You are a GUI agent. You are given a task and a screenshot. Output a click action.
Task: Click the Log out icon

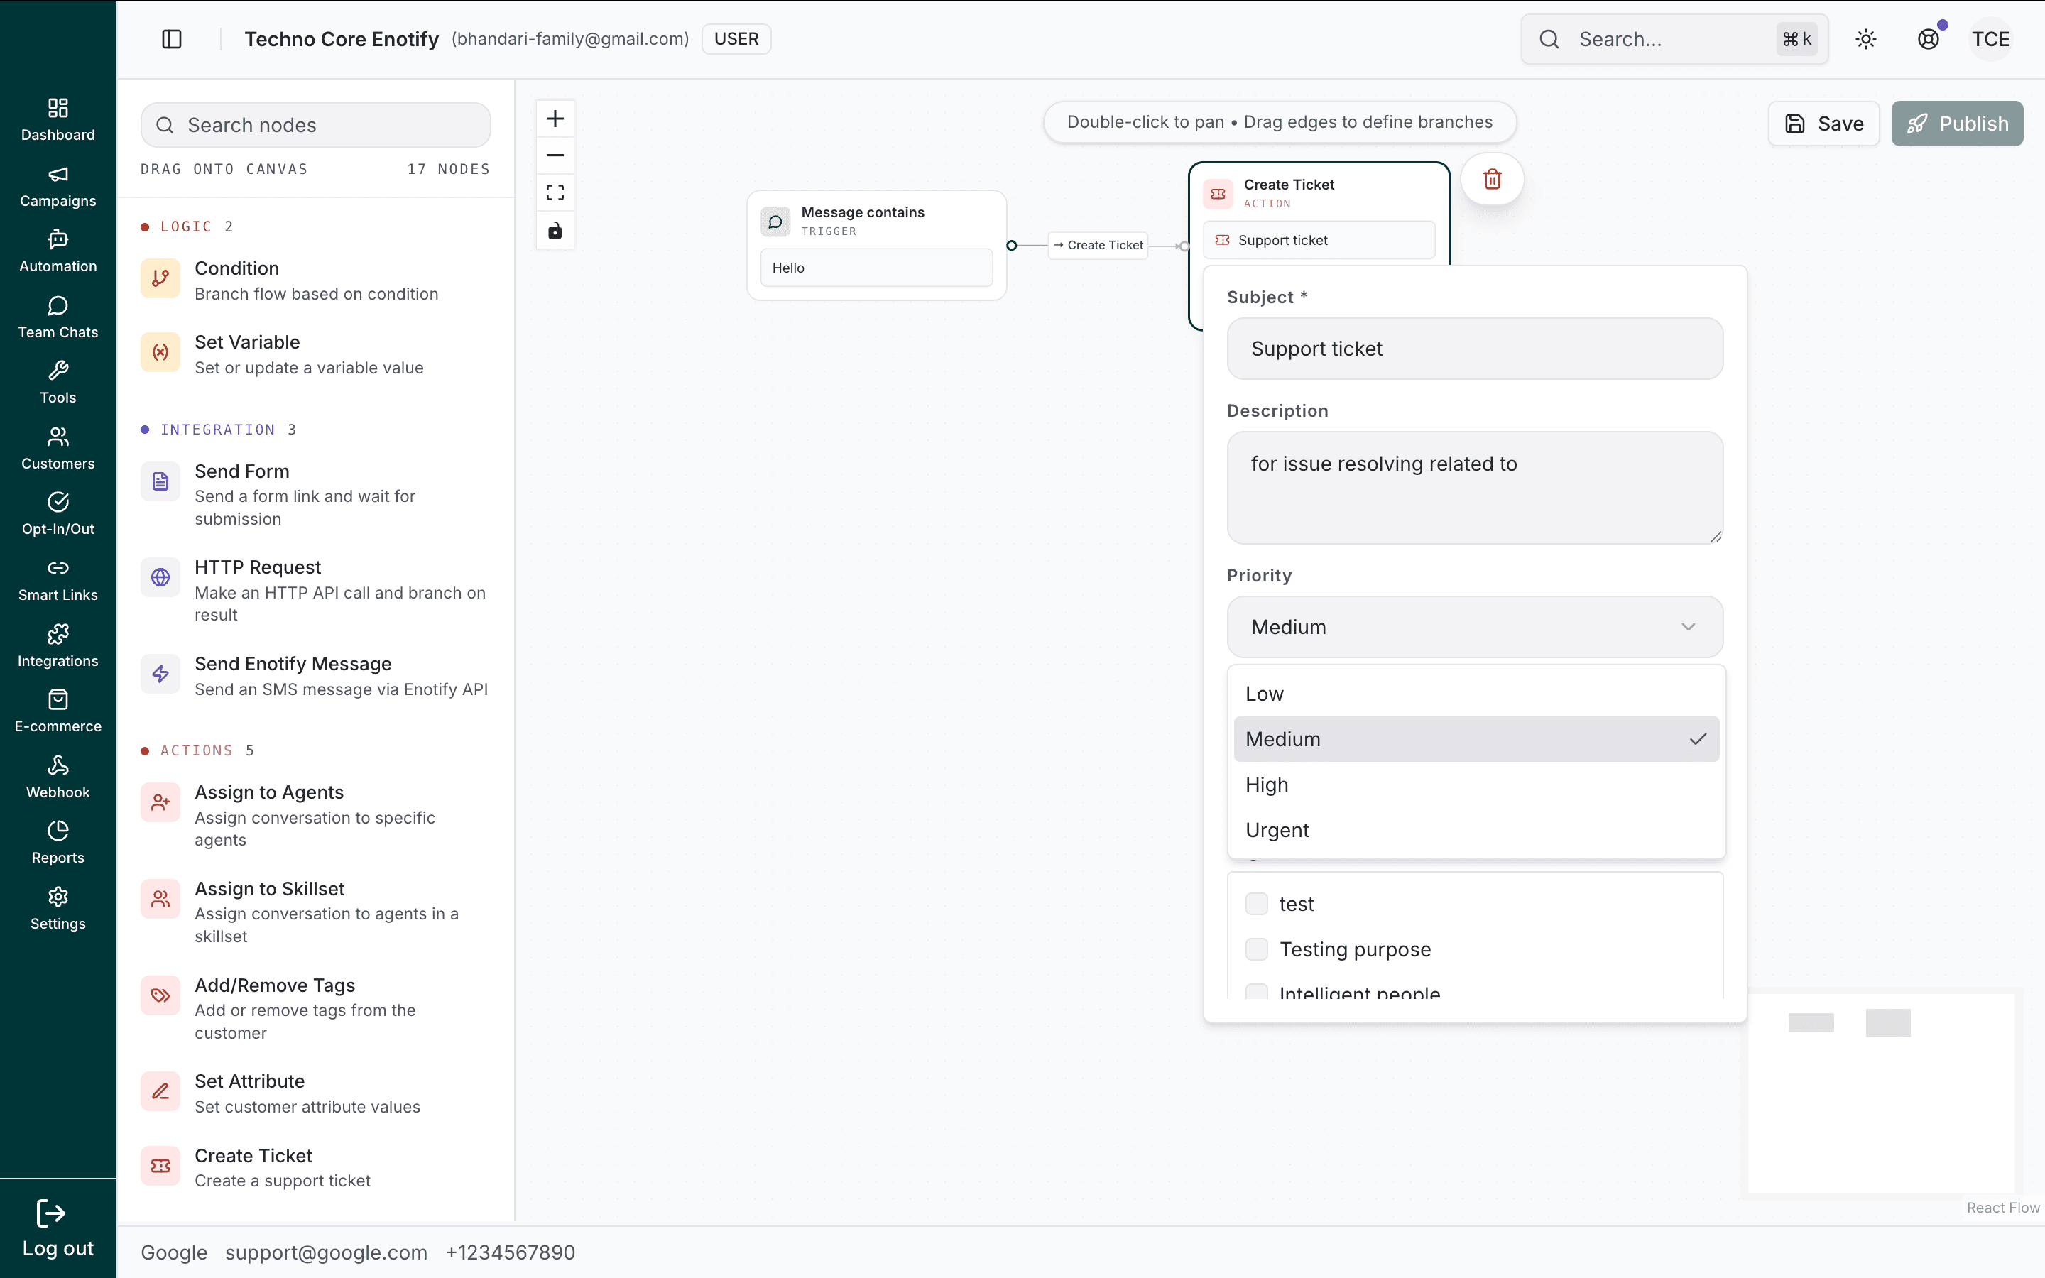(50, 1214)
